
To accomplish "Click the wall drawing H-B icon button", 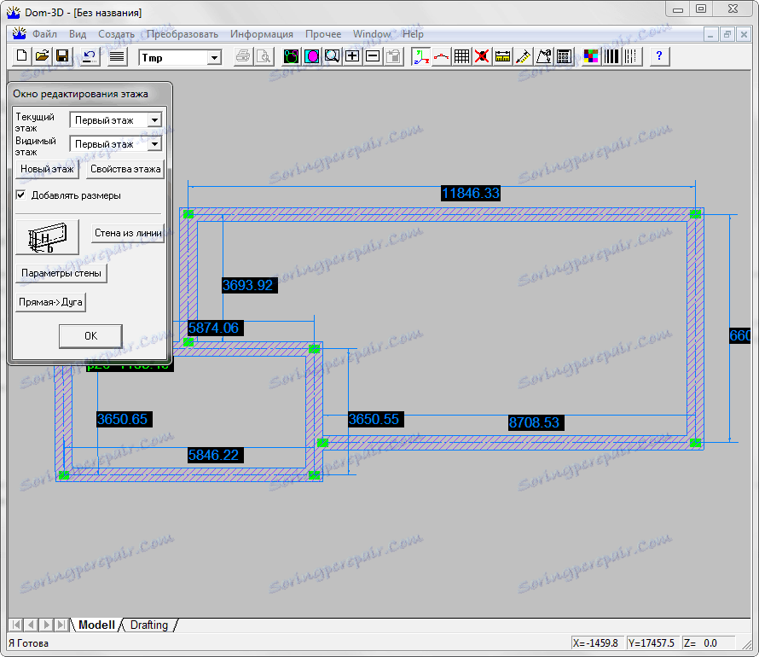I will click(47, 237).
